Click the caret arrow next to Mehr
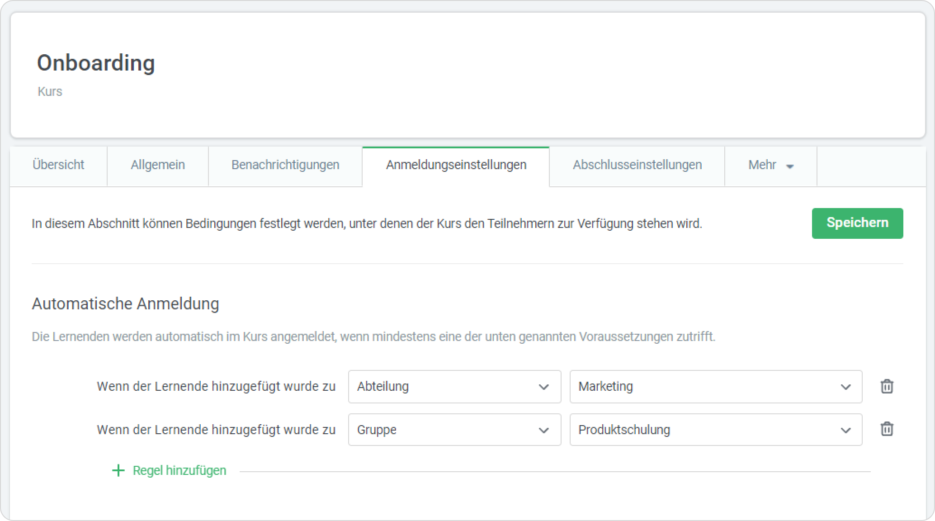 click(x=790, y=166)
